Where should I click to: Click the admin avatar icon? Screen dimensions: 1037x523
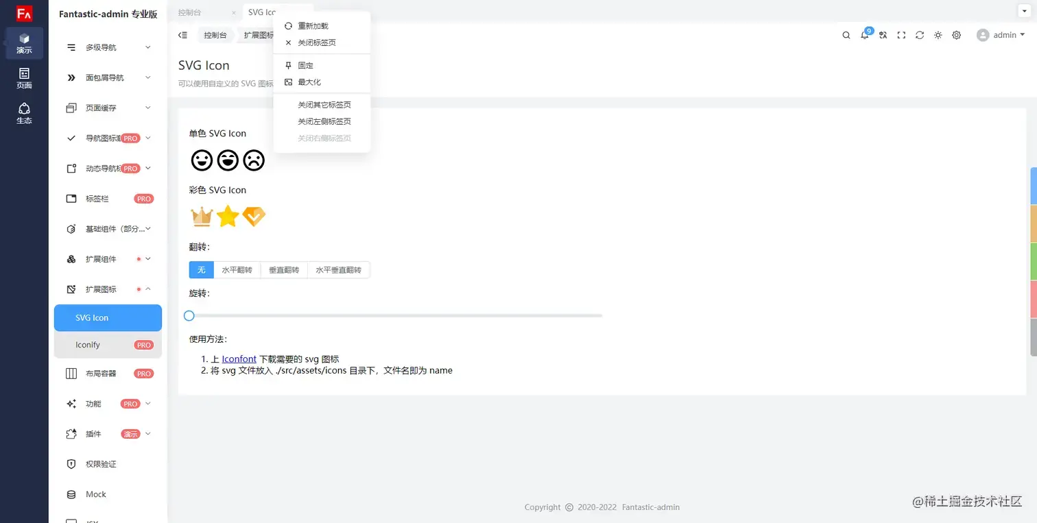click(983, 35)
